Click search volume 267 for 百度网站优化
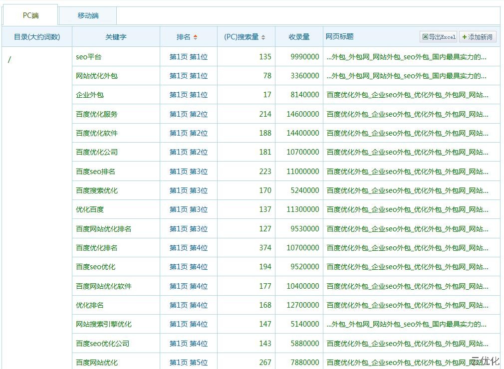Image resolution: width=504 pixels, height=369 pixels. click(x=265, y=362)
